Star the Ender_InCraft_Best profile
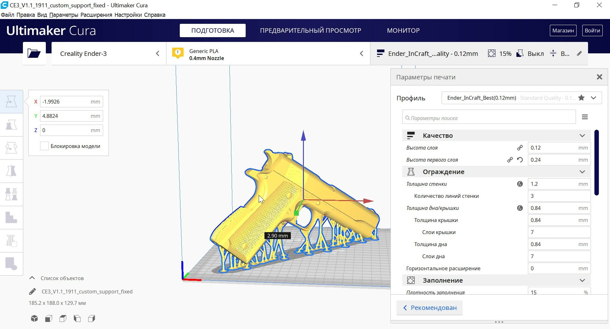 (581, 98)
